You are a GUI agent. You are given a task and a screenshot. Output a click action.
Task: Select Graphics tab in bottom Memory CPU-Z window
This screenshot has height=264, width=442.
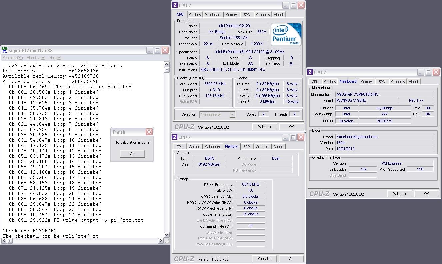(x=263, y=147)
